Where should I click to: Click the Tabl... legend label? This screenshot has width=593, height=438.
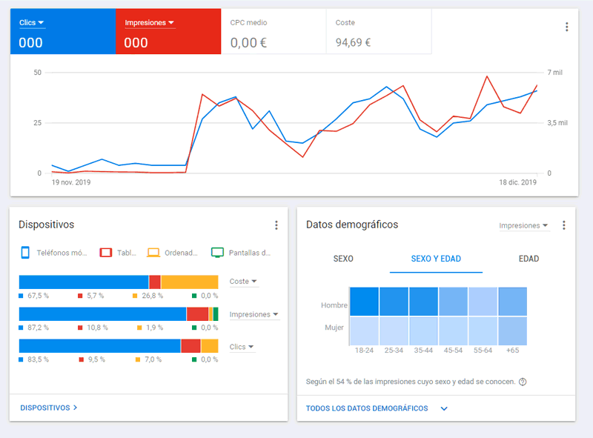coord(126,253)
